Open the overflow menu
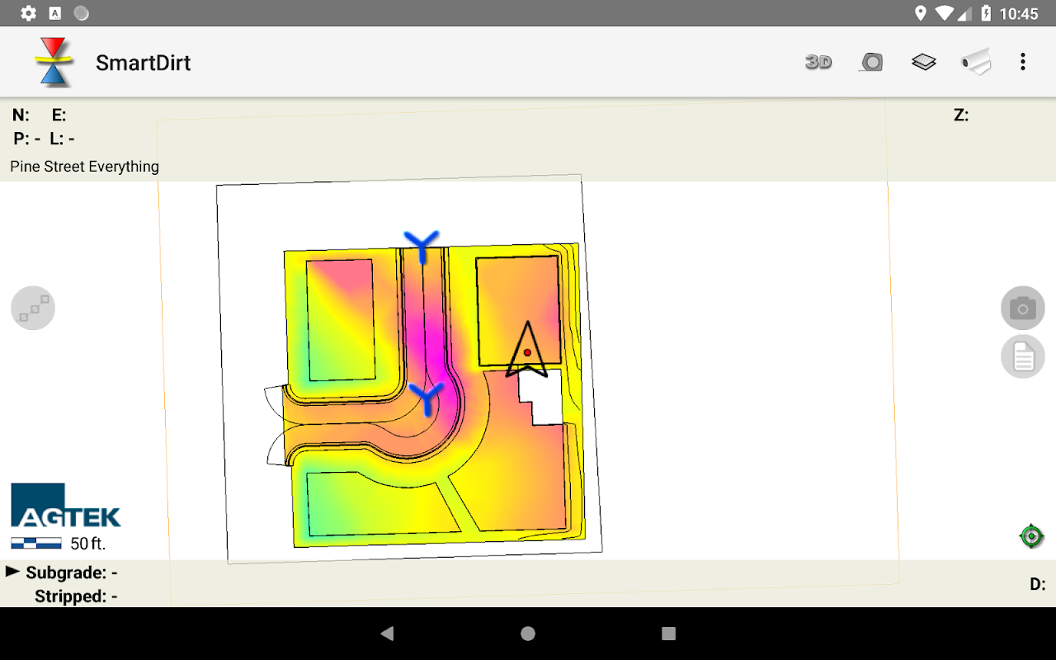 click(1023, 62)
